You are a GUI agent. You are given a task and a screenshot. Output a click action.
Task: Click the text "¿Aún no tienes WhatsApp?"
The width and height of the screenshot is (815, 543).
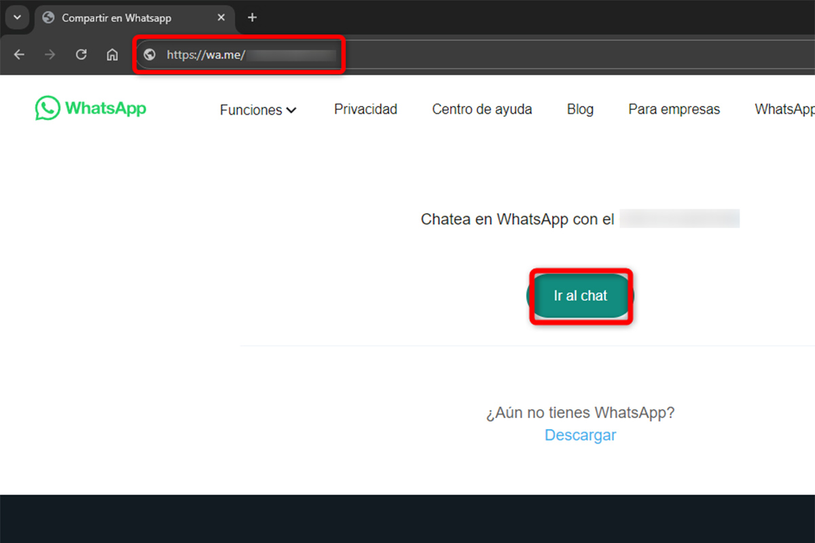tap(580, 413)
